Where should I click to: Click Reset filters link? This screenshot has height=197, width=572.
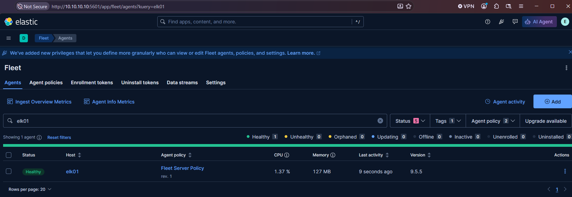59,138
